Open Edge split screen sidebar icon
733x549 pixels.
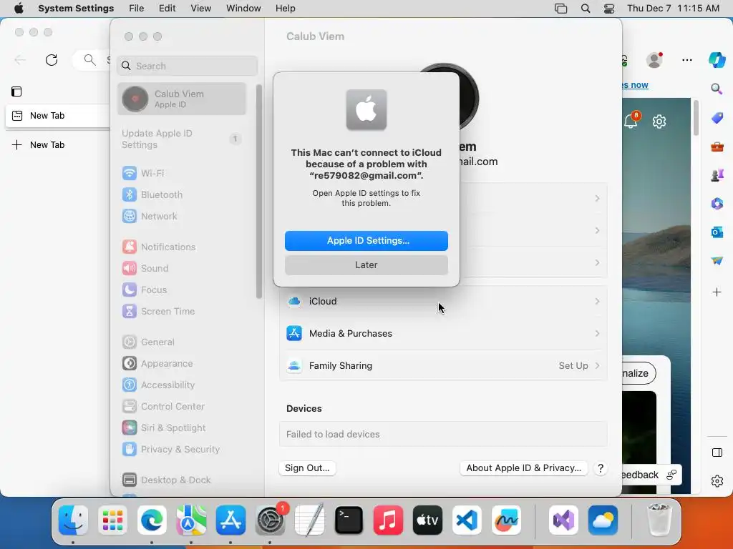click(x=717, y=452)
